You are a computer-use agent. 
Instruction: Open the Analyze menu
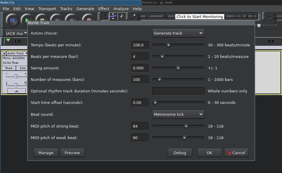tap(121, 9)
